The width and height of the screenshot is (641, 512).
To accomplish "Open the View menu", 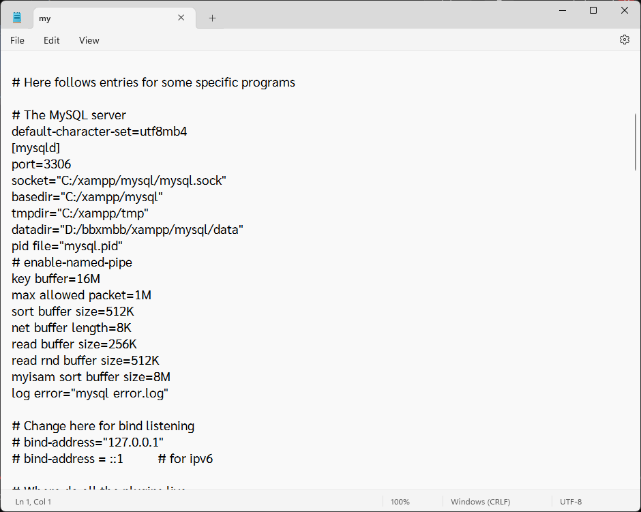I will click(89, 40).
